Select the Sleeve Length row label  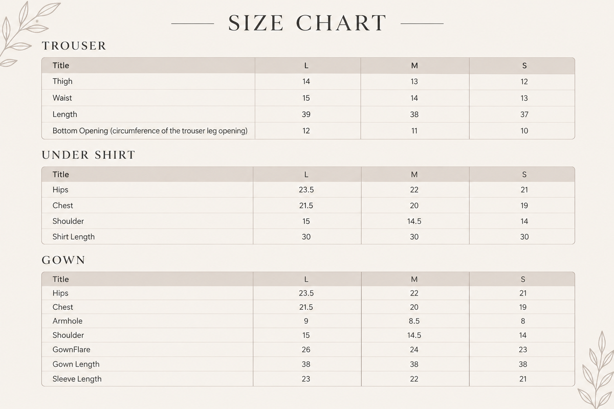[x=77, y=379]
